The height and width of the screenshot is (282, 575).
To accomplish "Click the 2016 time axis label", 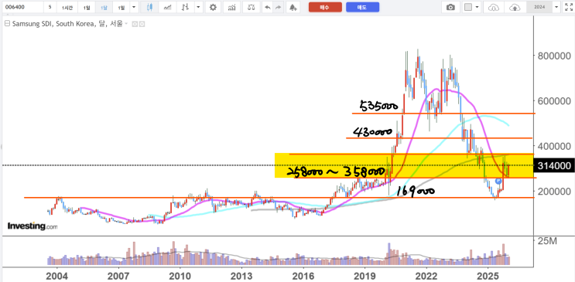I will tap(303, 275).
